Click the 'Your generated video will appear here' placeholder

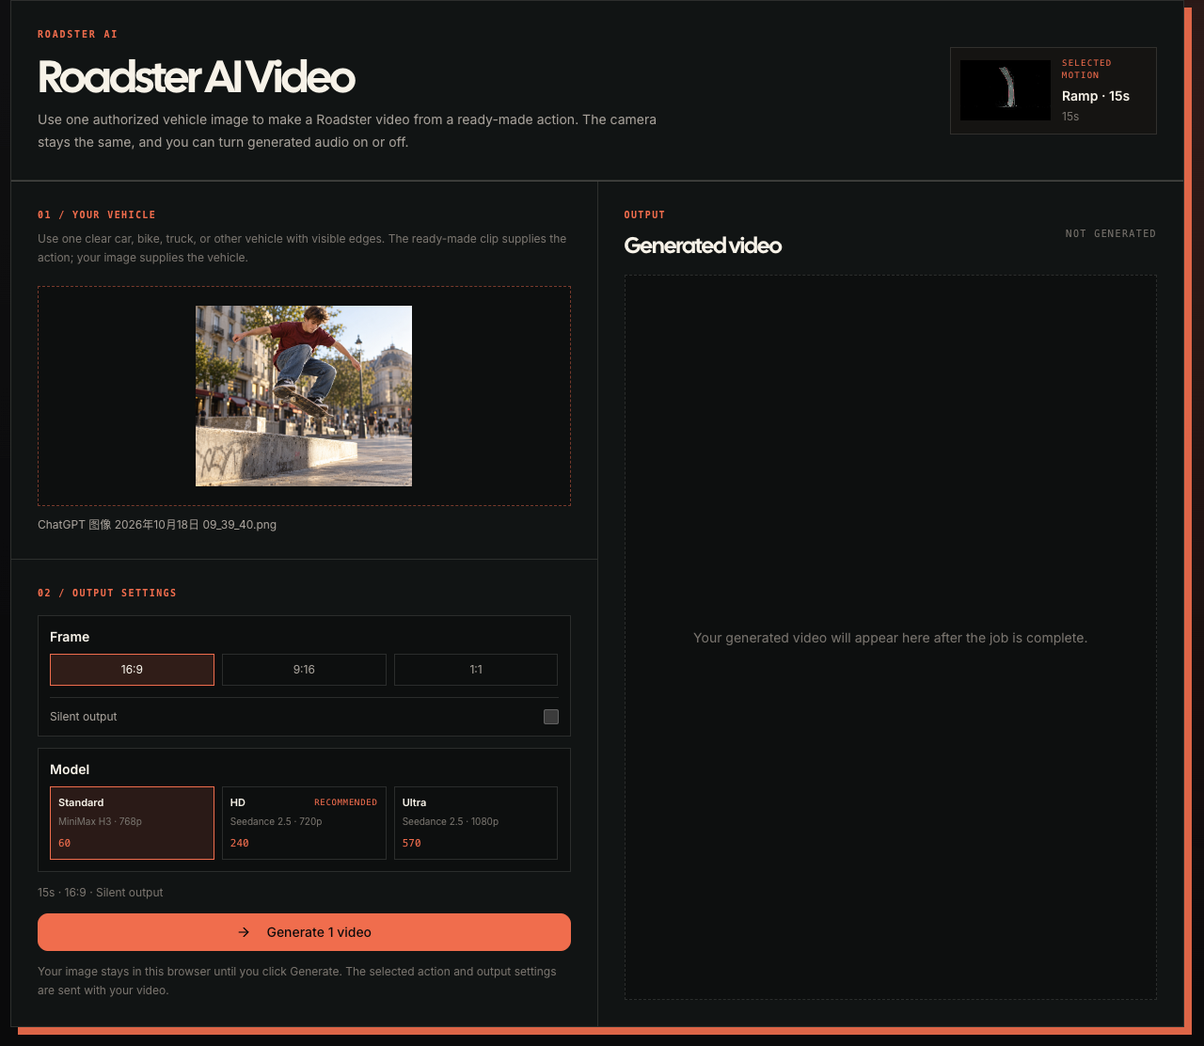891,638
